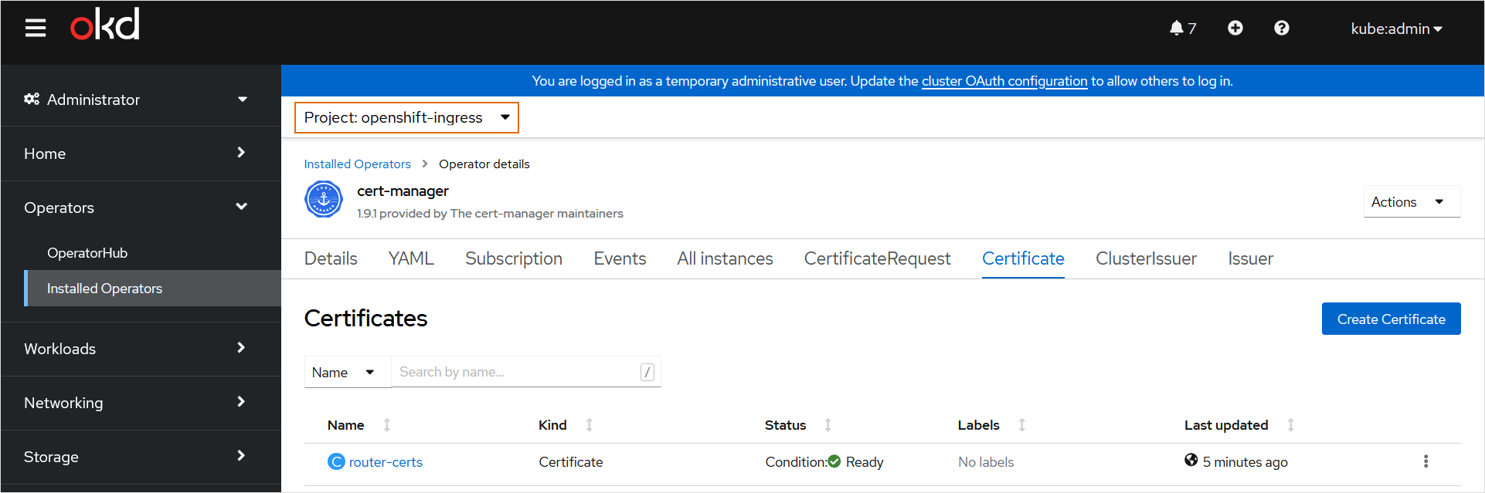Select Installed Operators in the sidebar
The height and width of the screenshot is (493, 1485).
[x=153, y=289]
